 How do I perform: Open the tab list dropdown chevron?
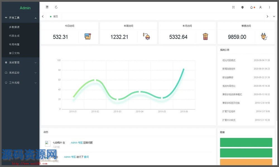pyautogui.click(x=274, y=16)
